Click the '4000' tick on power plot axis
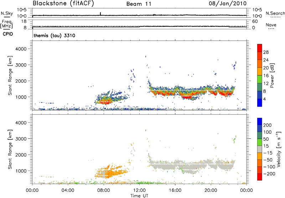This screenshot has height=198, width=285. (21, 49)
